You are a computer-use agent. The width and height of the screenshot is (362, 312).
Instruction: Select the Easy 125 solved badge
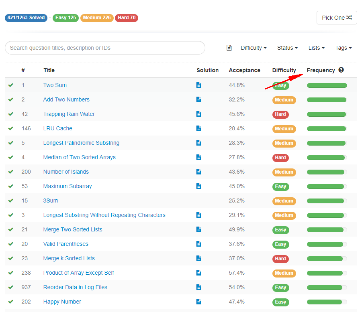66,18
